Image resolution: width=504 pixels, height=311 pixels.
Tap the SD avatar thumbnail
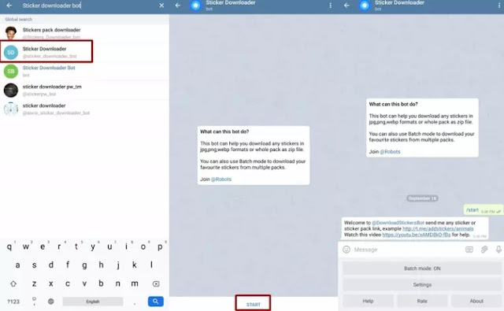coord(11,52)
